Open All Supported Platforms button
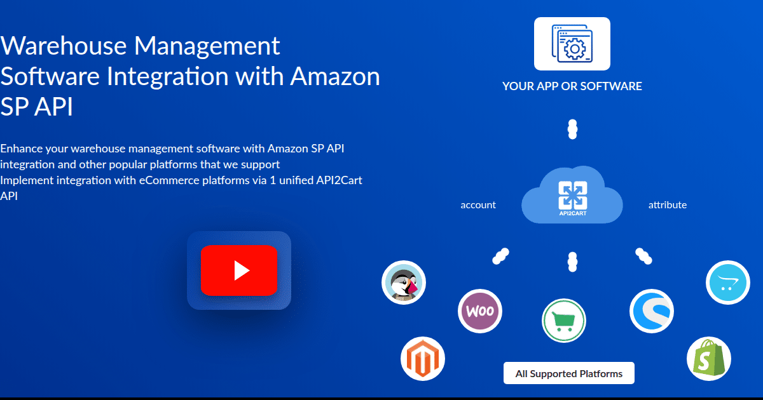Image resolution: width=763 pixels, height=400 pixels. (x=569, y=373)
